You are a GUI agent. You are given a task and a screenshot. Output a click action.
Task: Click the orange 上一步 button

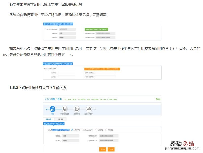103,149
